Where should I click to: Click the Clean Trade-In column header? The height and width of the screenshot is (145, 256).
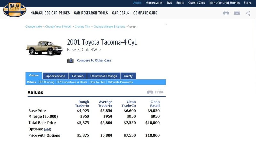click(129, 104)
